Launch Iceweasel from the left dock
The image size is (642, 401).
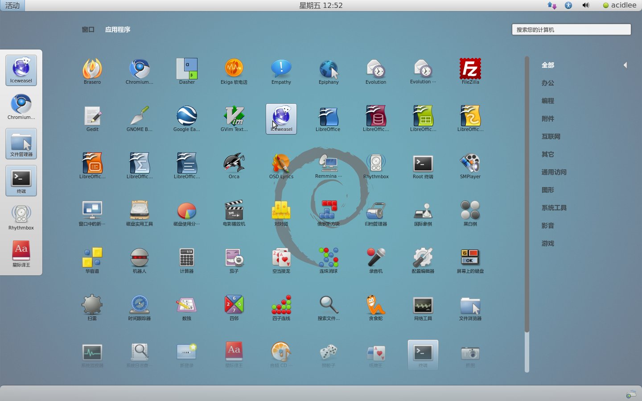[x=21, y=70]
